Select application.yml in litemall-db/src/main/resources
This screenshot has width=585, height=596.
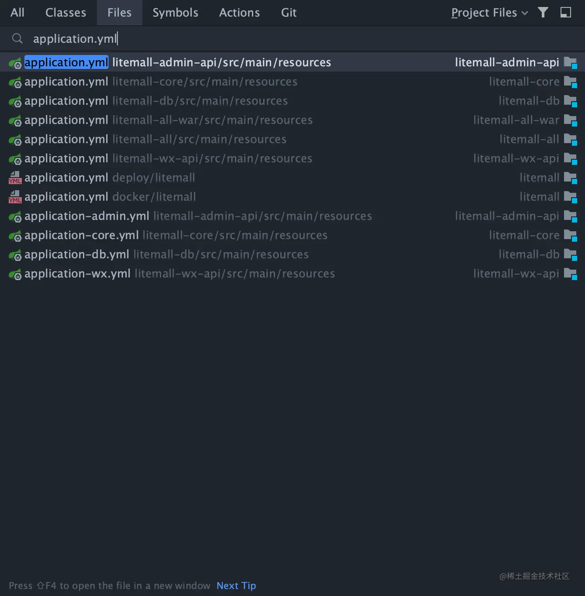pyautogui.click(x=292, y=101)
